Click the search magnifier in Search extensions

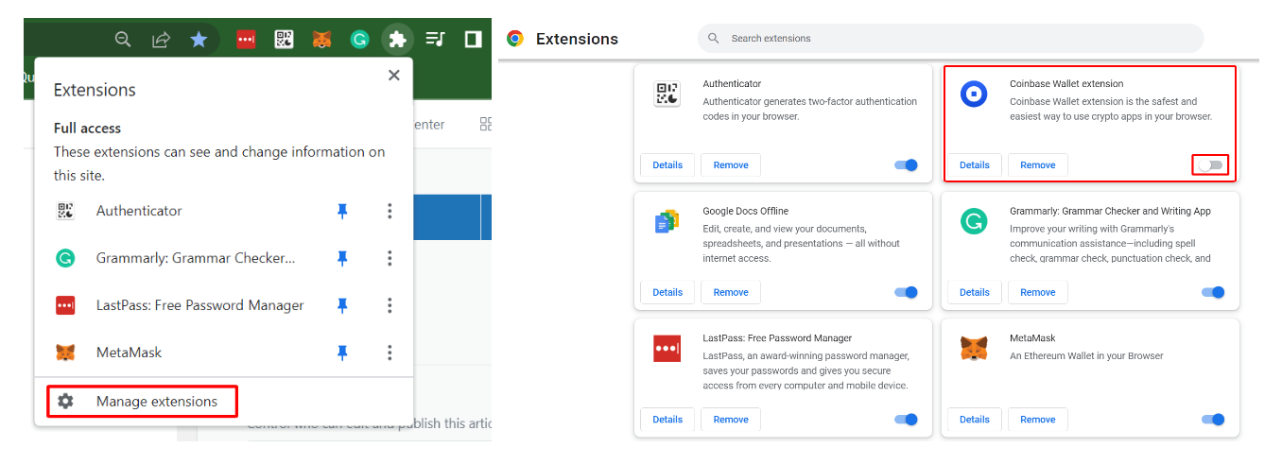(x=716, y=39)
